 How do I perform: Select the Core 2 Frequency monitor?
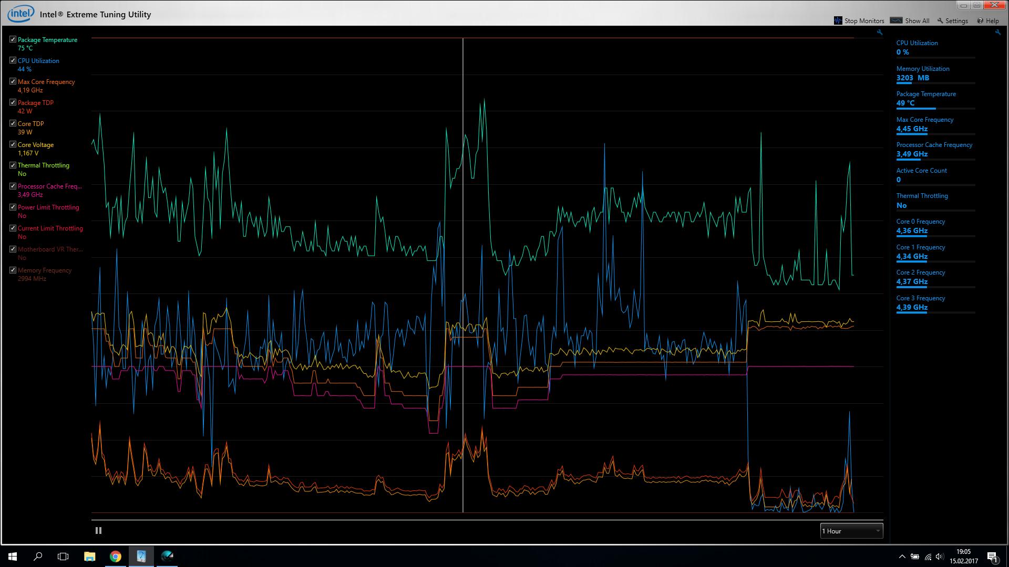935,277
